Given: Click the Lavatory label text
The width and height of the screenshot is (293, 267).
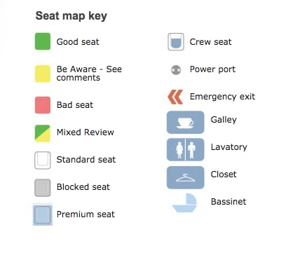Looking at the screenshot, I should pyautogui.click(x=229, y=147).
